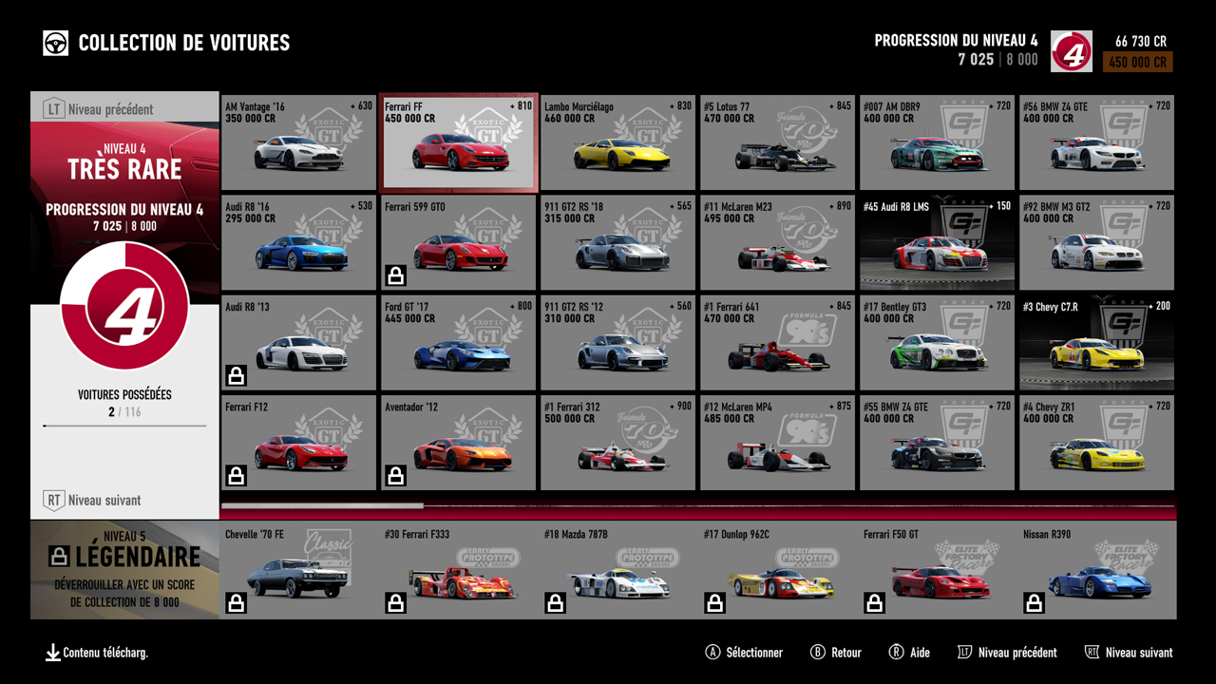Click the lock icon on Aventador '12
The image size is (1216, 684).
[x=395, y=476]
